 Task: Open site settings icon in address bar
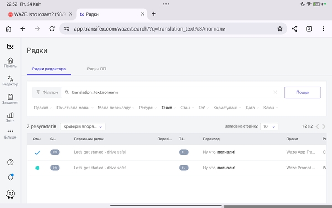coord(66,29)
